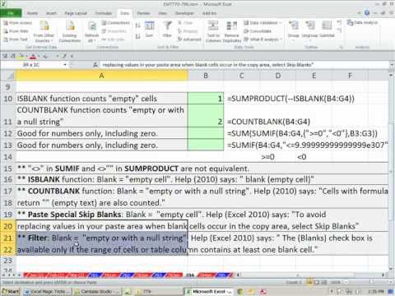Open the workbook Connections dialog
The height and width of the screenshot is (296, 395).
[x=115, y=23]
